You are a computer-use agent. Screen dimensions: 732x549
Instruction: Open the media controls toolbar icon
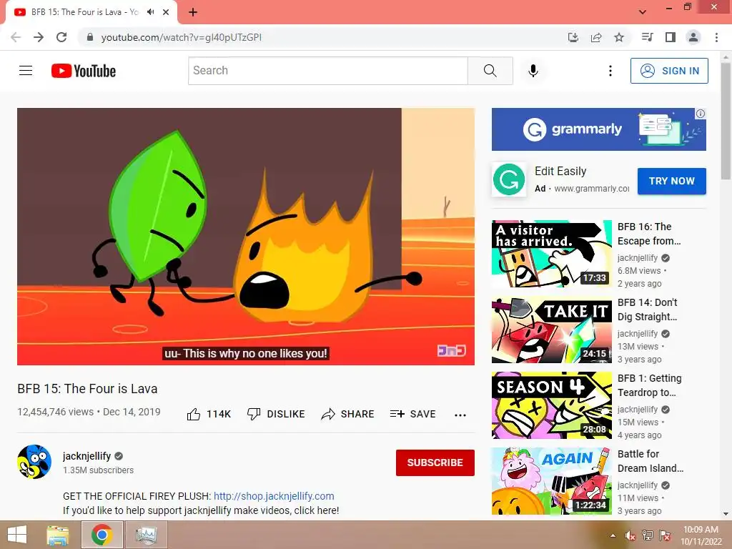click(647, 37)
